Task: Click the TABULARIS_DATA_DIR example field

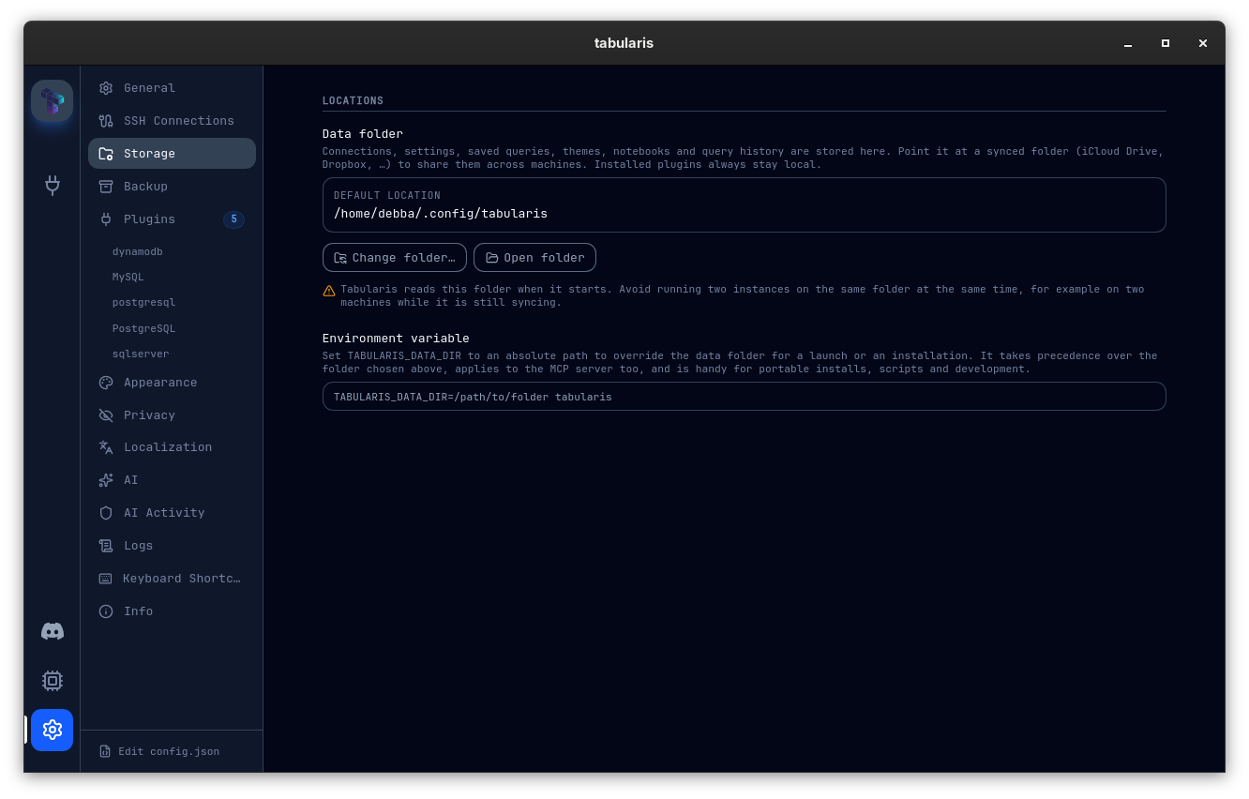Action: click(x=745, y=396)
